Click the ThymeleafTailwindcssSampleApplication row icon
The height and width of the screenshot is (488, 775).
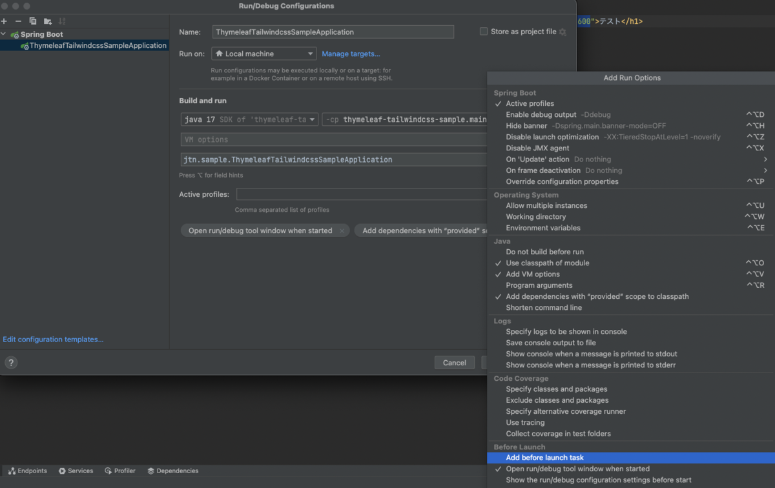coord(25,46)
